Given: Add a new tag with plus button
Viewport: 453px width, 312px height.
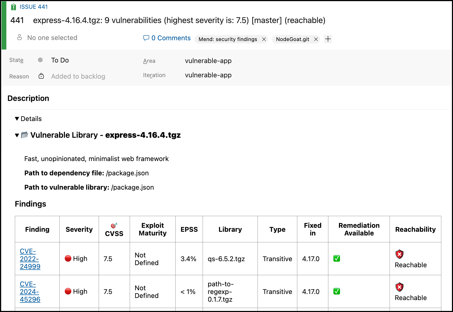Looking at the screenshot, I should click(x=328, y=39).
